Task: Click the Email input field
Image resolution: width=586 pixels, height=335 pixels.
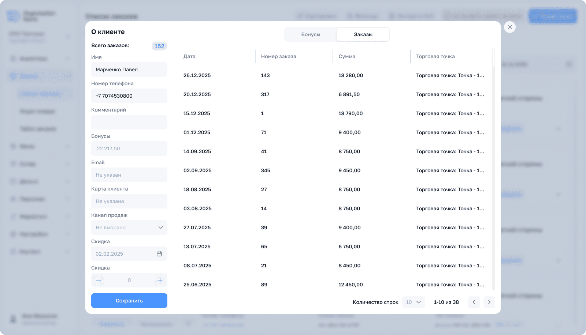Action: (x=129, y=175)
